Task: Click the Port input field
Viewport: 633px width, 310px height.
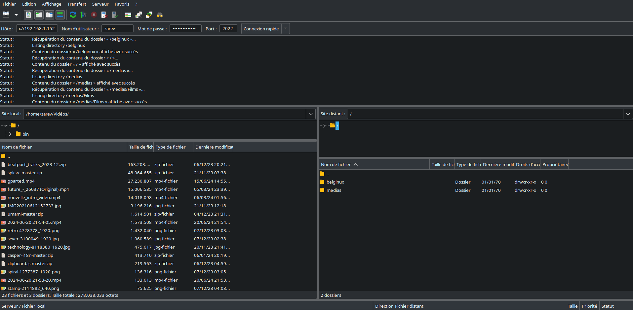Action: 228,28
